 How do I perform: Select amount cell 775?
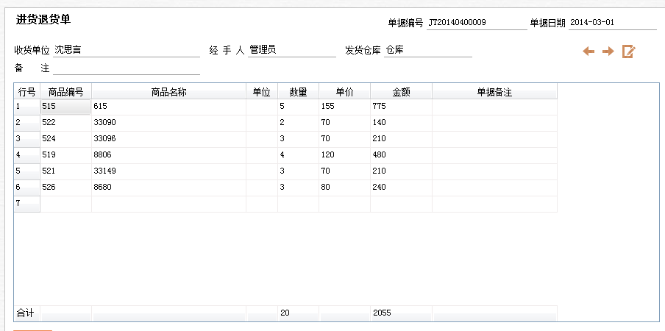click(401, 107)
